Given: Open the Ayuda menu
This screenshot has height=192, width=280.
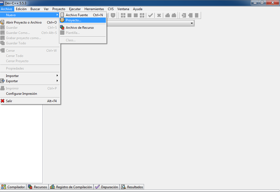Looking at the screenshot, I should 137,9.
